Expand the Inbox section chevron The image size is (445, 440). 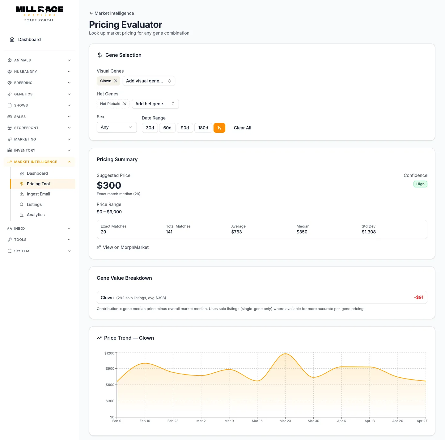(69, 228)
